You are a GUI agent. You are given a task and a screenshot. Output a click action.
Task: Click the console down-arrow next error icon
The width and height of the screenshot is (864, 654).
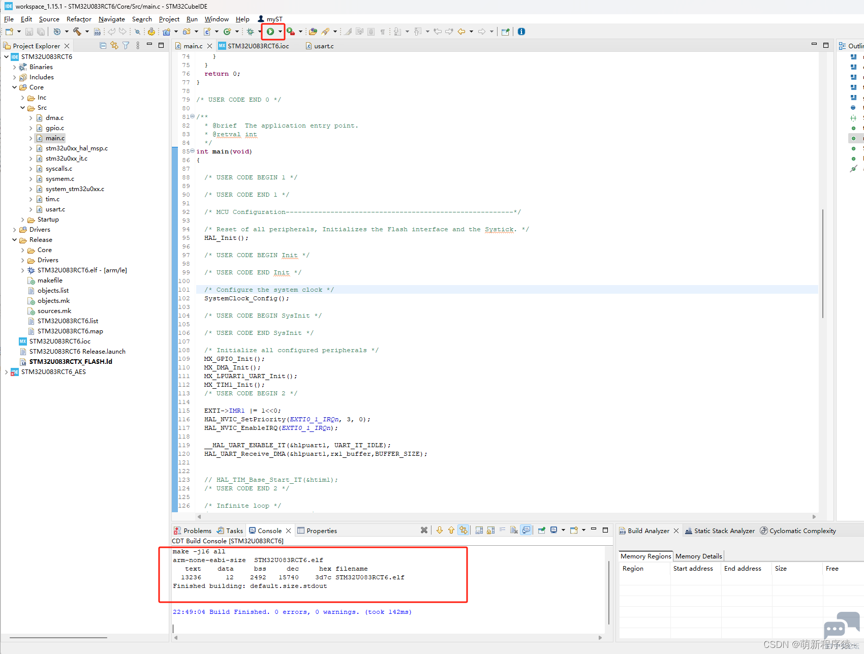(440, 530)
